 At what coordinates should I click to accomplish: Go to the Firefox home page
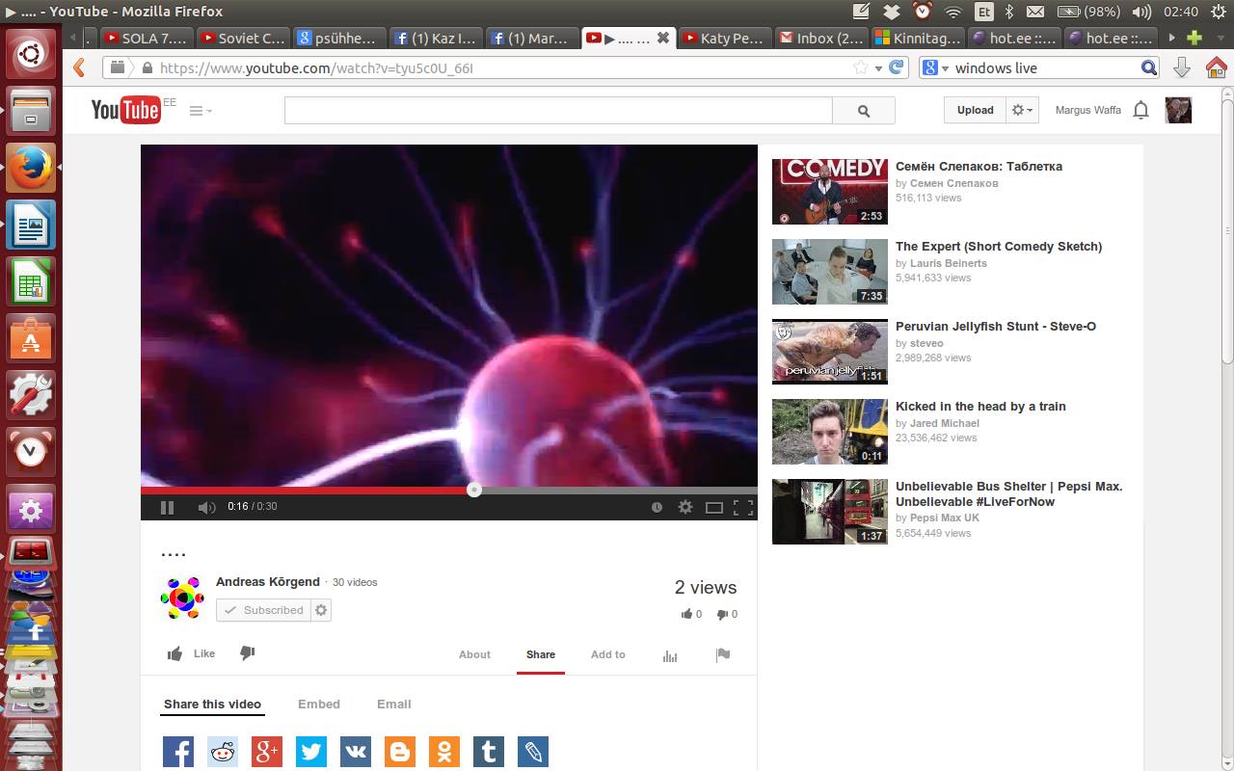click(1216, 67)
